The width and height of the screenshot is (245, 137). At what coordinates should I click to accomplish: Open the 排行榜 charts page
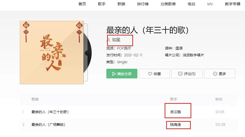tap(143, 4)
